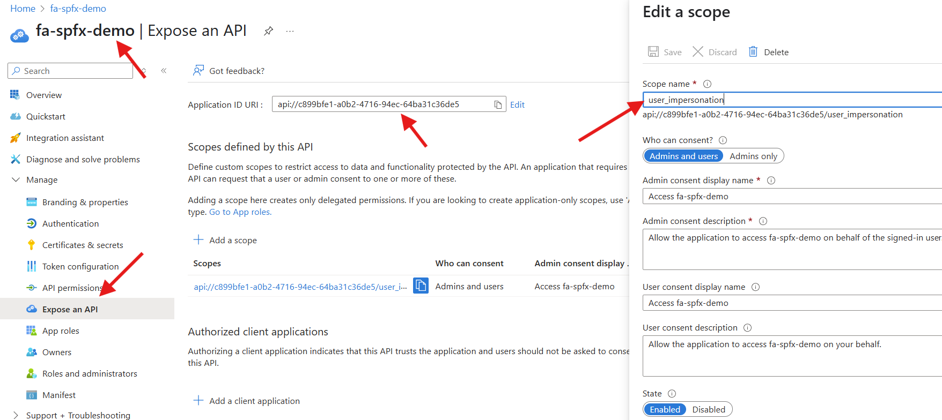Image resolution: width=942 pixels, height=420 pixels.
Task: Show info tooltip for Who can consent
Action: tap(723, 140)
